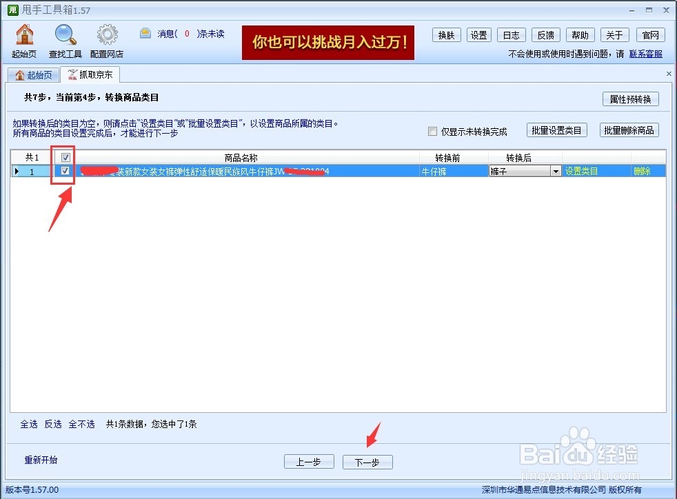Click 批量删除商品 to batch delete products

[x=629, y=130]
